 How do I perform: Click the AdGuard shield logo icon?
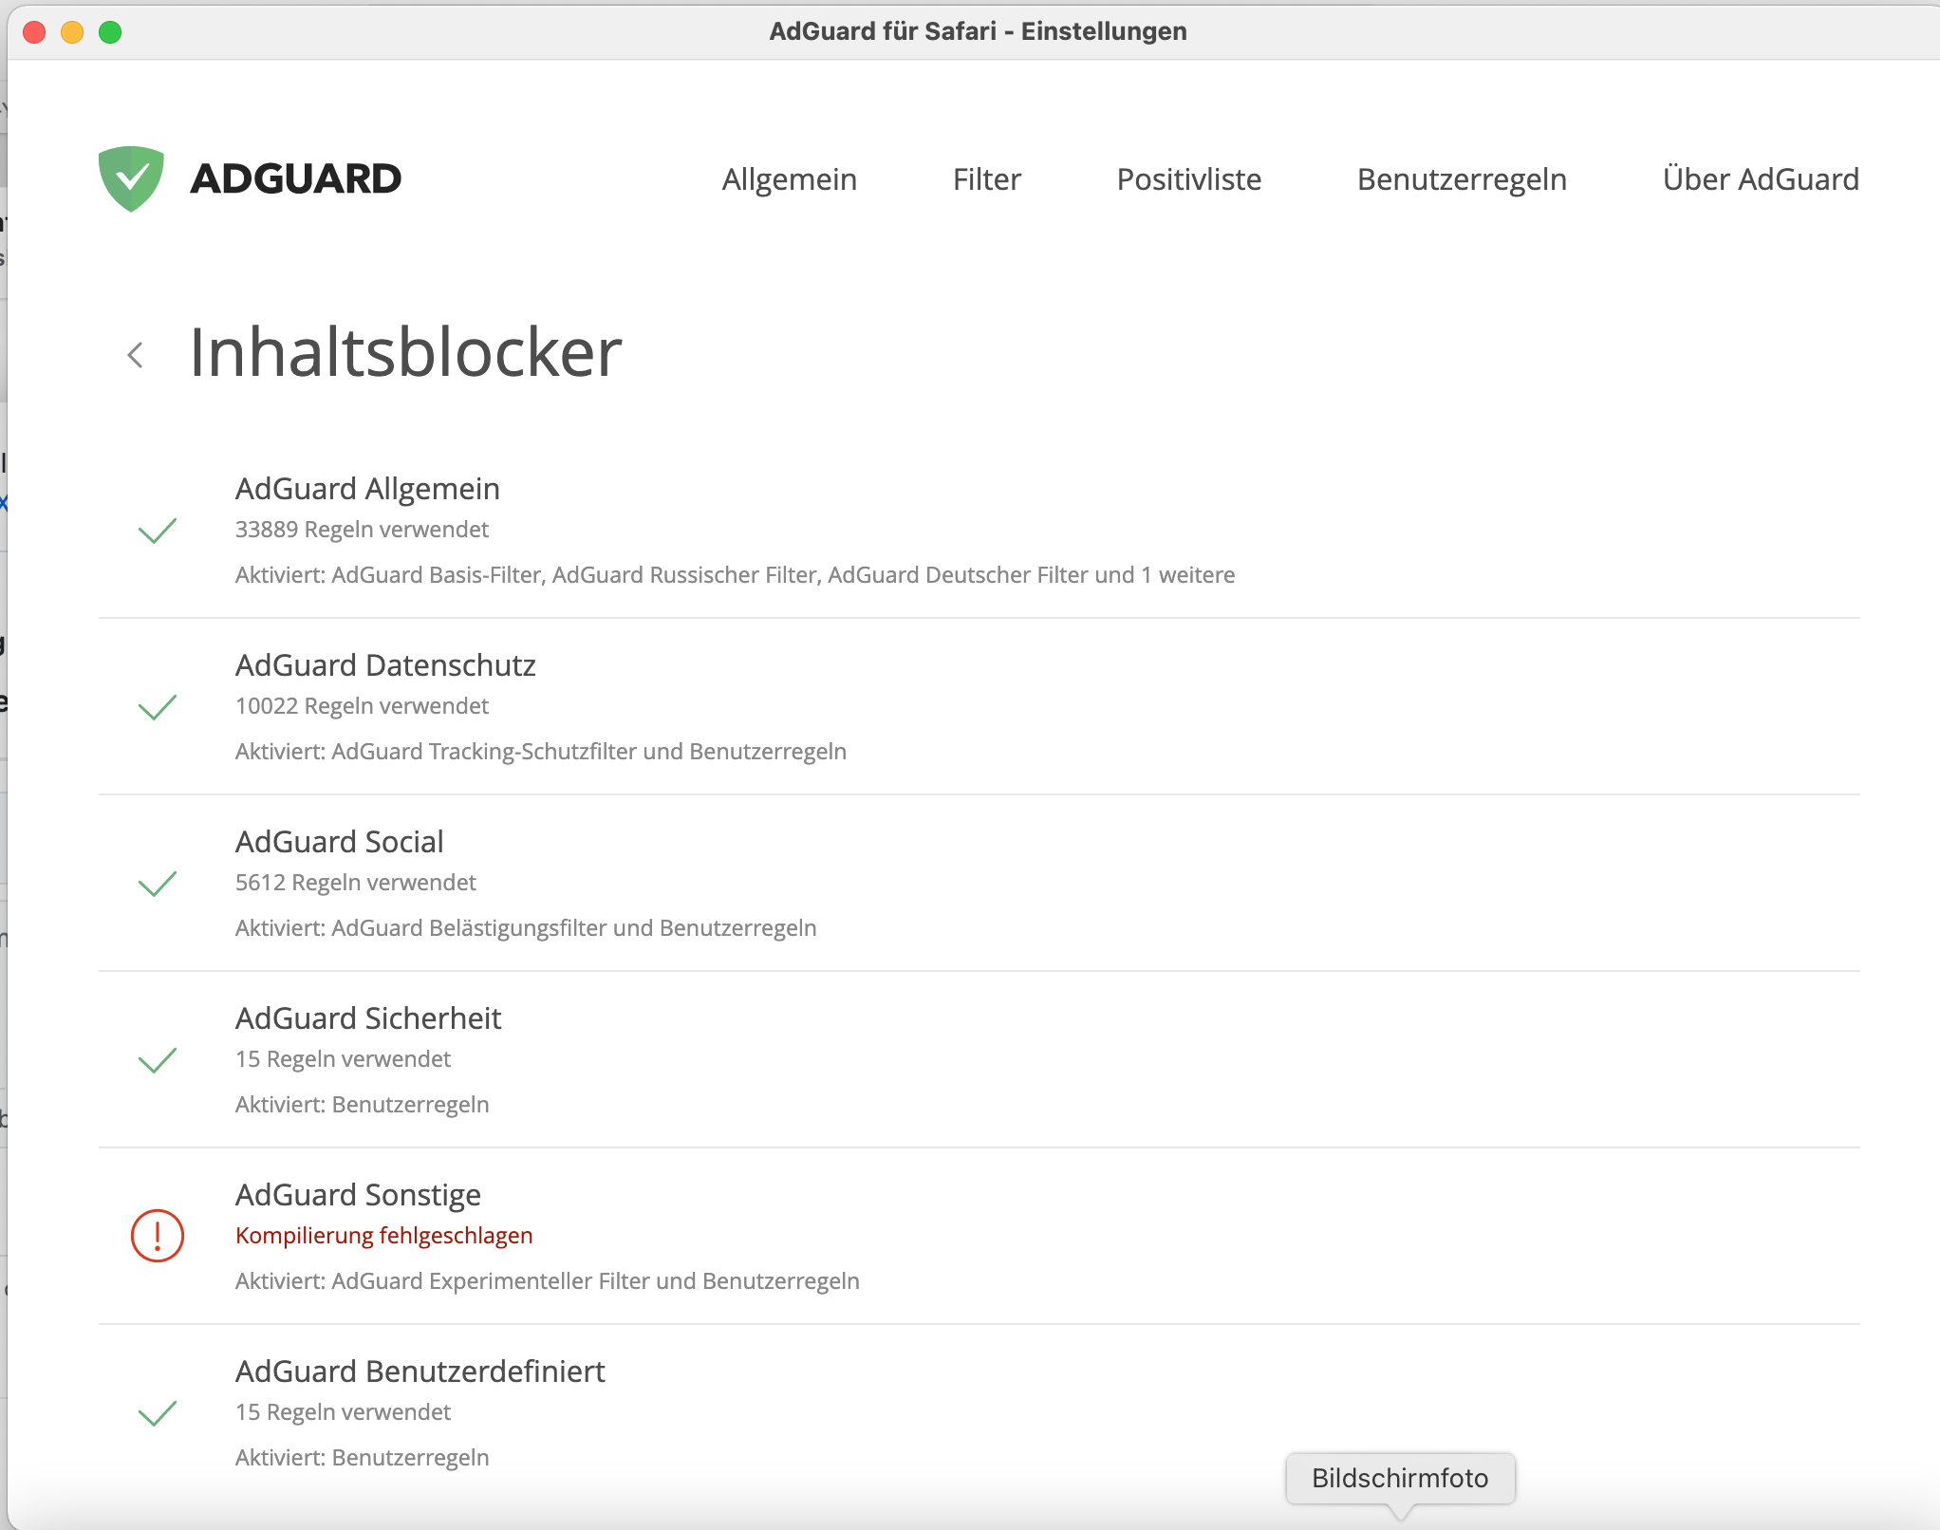coord(131,178)
